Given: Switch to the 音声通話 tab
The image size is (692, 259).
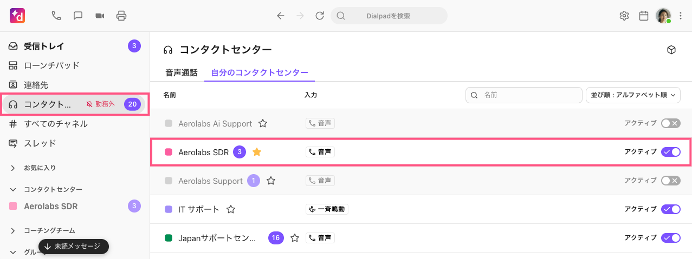Looking at the screenshot, I should pyautogui.click(x=182, y=72).
